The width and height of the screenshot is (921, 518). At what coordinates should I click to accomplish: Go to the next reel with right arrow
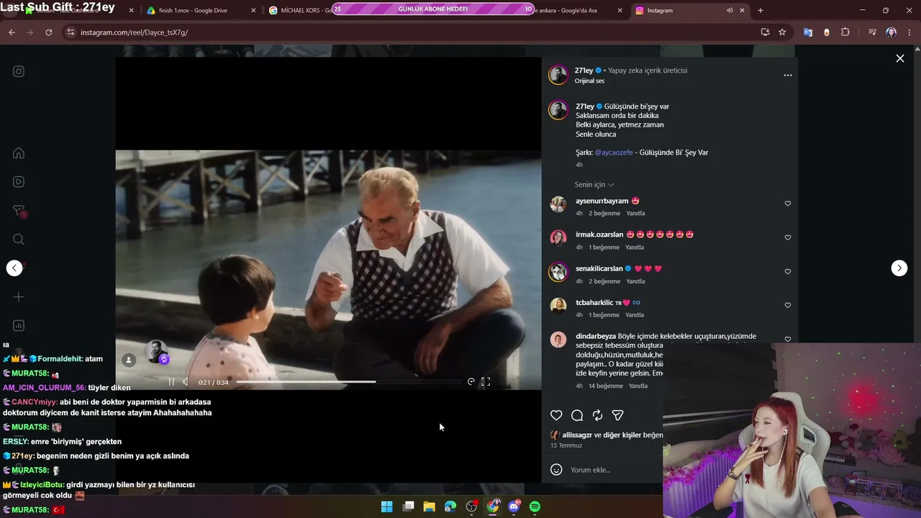[899, 268]
